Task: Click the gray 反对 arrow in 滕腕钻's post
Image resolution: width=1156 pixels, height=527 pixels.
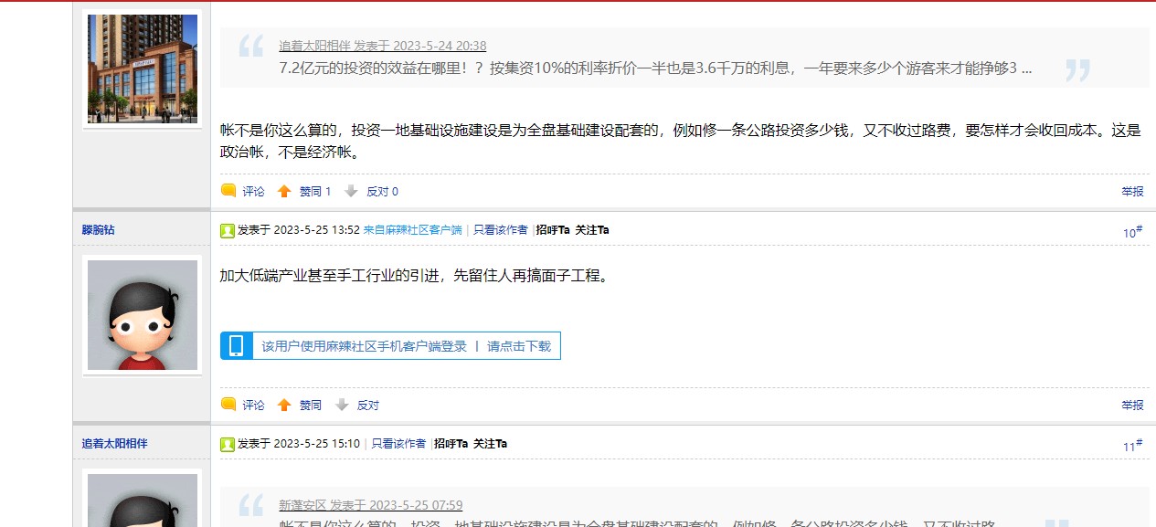Action: click(x=342, y=405)
